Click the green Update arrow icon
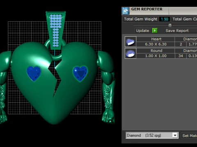Viewport: 197px width, 147px height. [155, 31]
